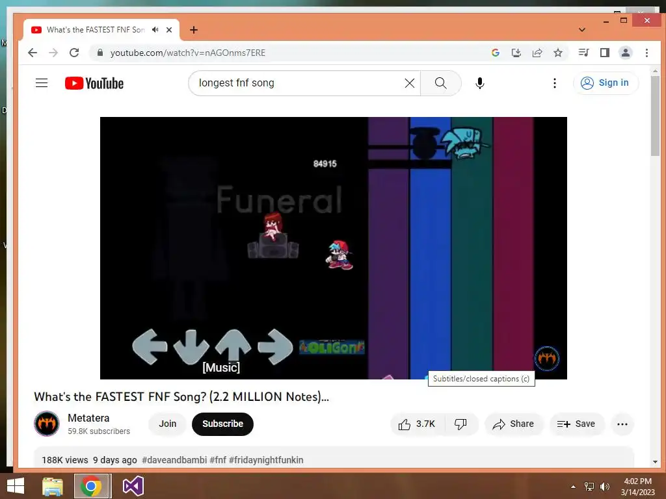The image size is (666, 499).
Task: Like the video with the thumbs up
Action: 417,424
